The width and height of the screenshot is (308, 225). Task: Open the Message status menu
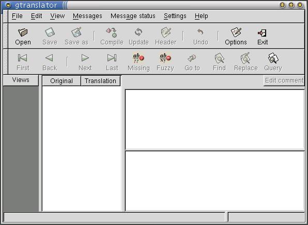point(133,16)
